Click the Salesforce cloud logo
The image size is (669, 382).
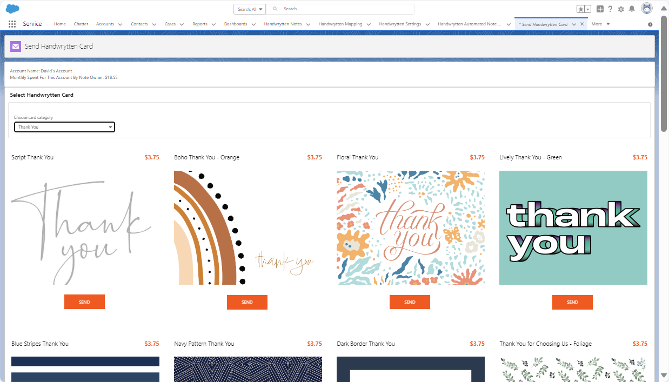coord(12,9)
